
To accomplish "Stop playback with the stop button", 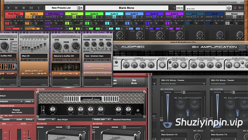I will click(x=24, y=8).
